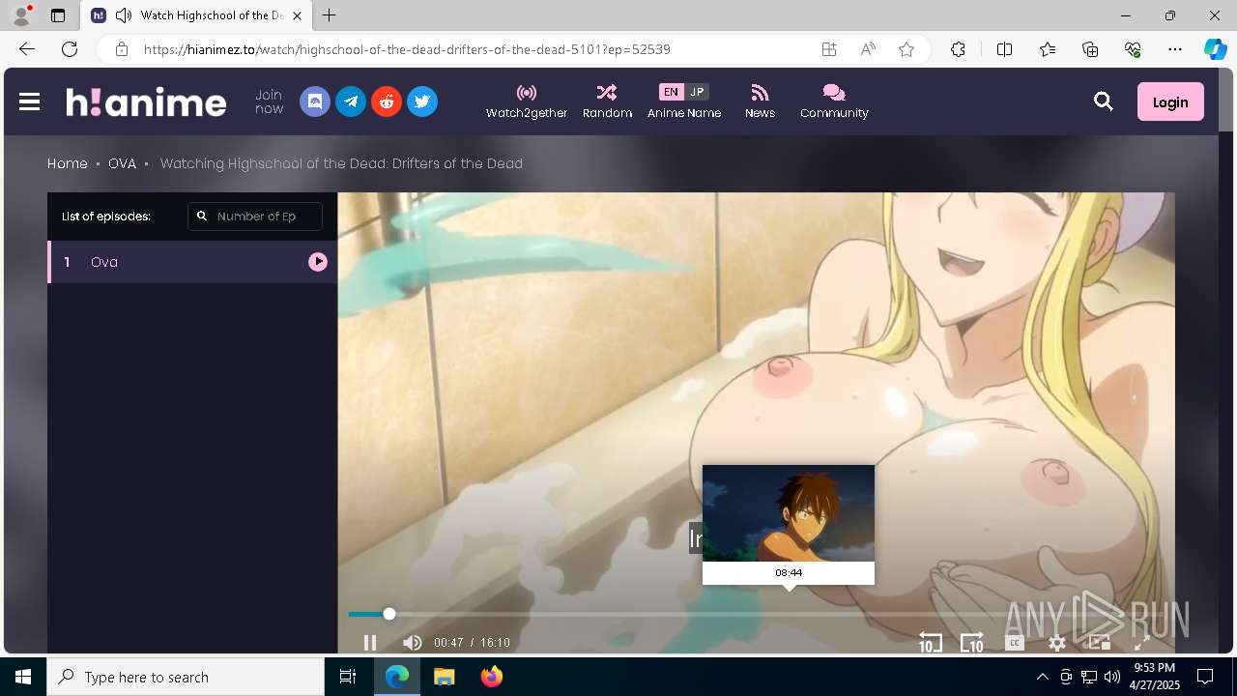1237x696 pixels.
Task: Start Read aloud for this page
Action: click(x=868, y=49)
